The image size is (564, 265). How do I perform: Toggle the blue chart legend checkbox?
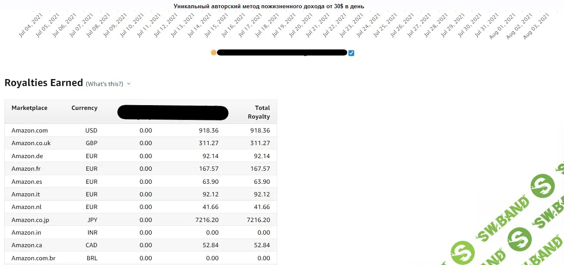click(x=351, y=53)
